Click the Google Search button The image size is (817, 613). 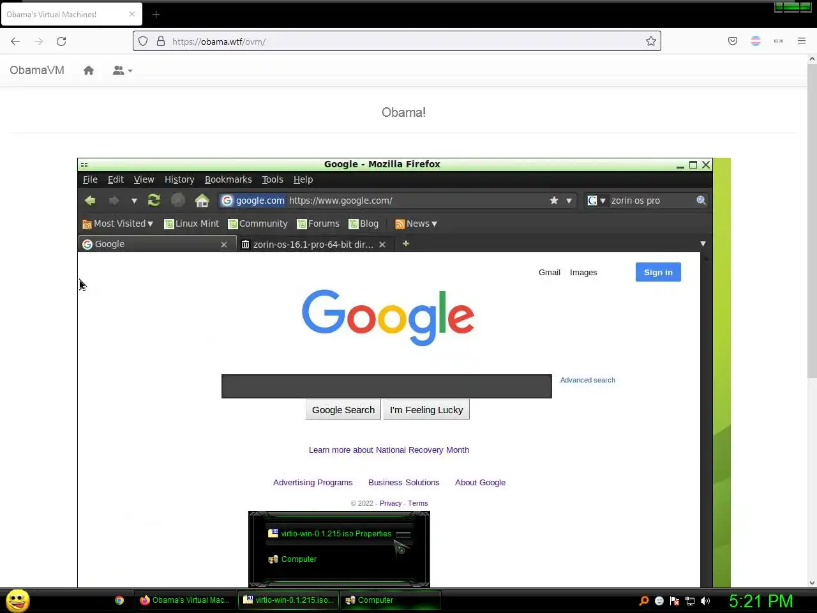pyautogui.click(x=343, y=410)
